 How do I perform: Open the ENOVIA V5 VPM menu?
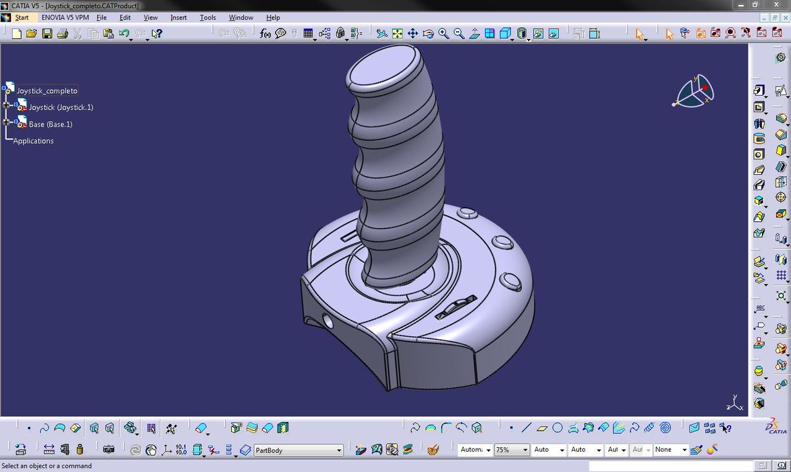66,17
